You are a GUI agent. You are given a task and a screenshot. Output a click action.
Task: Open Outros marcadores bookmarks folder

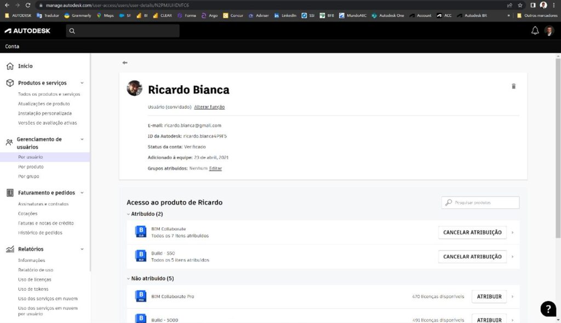[x=537, y=16]
